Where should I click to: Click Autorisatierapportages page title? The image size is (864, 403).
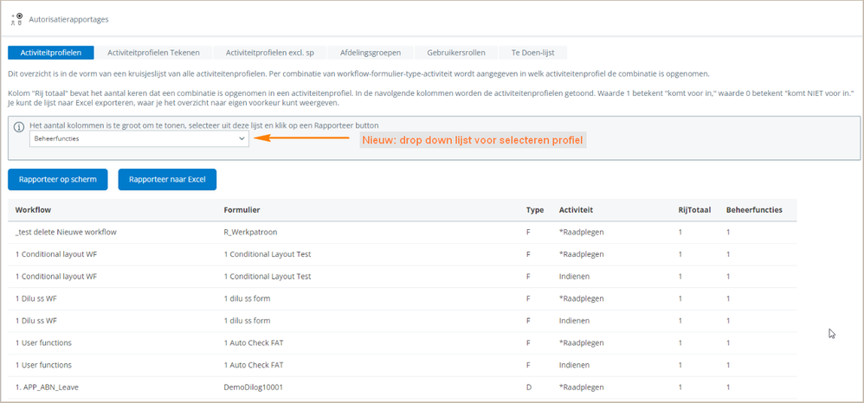69,19
